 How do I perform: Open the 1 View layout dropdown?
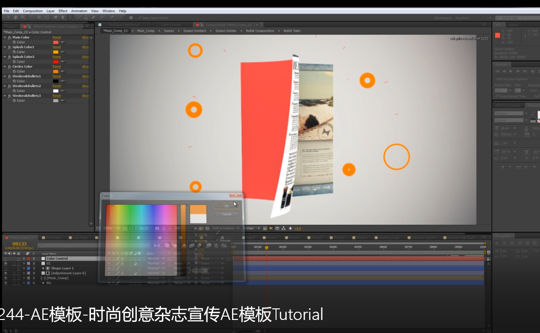point(252,228)
